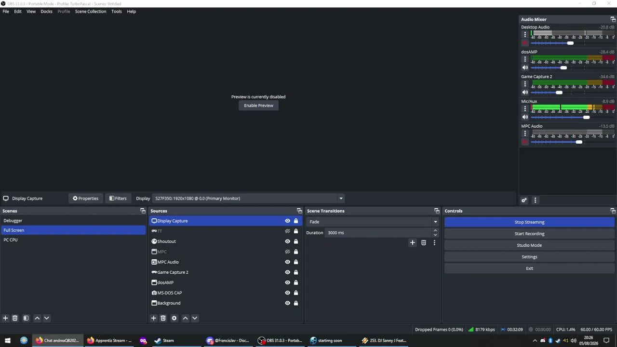Move source up arrow in Sources toolbar

185,318
